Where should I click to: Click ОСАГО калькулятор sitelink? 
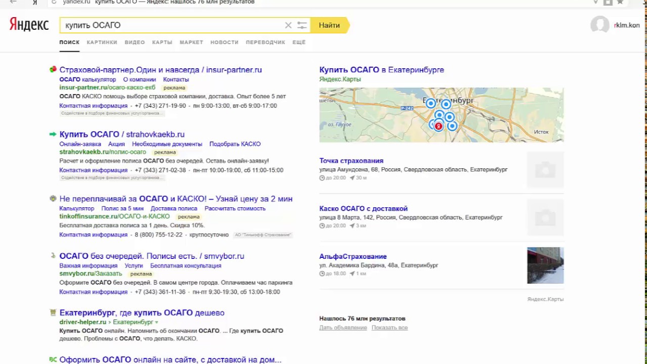87,79
